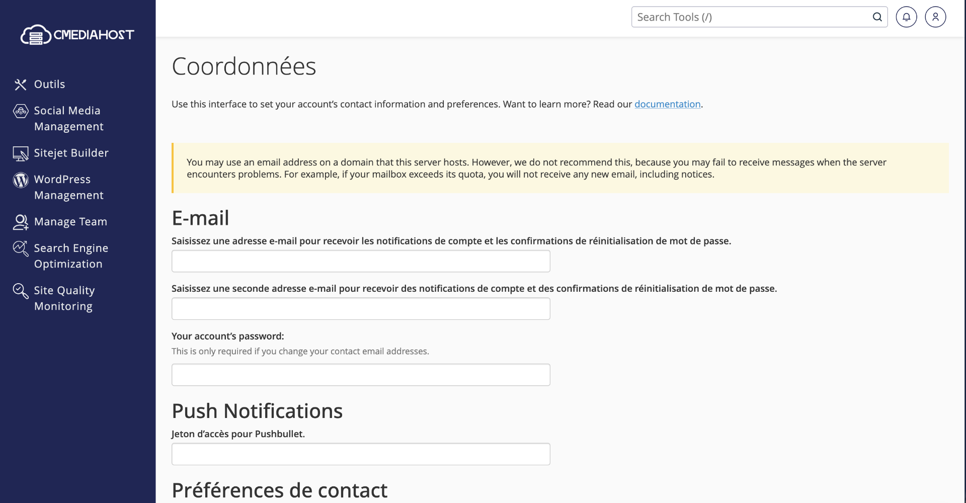This screenshot has width=966, height=503.
Task: Focus the Search Tools field
Action: coord(752,17)
